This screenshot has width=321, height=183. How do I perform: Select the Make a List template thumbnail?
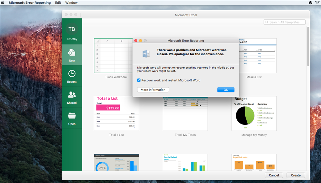pos(258,55)
